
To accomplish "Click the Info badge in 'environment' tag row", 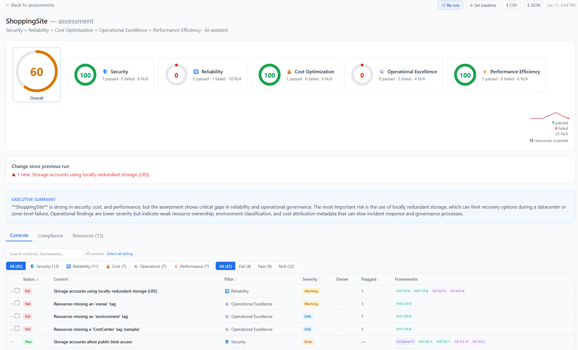I will tap(308, 316).
